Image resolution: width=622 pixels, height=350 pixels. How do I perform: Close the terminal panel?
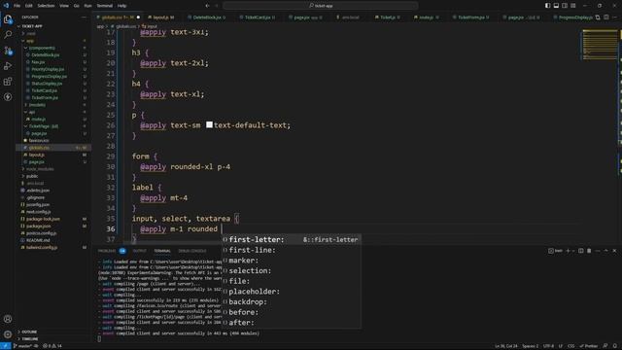point(614,251)
